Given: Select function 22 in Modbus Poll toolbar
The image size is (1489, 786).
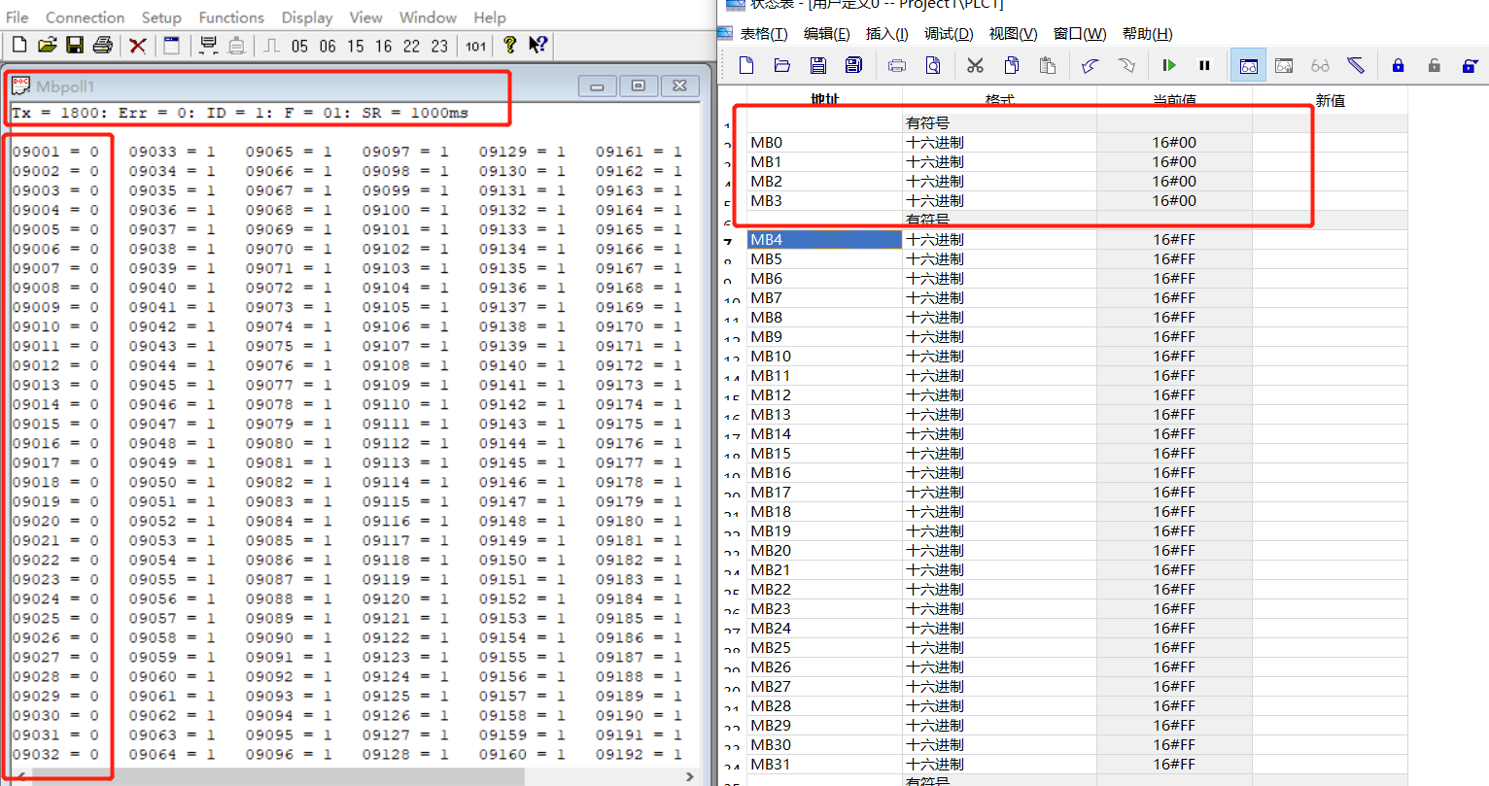Looking at the screenshot, I should 412,46.
